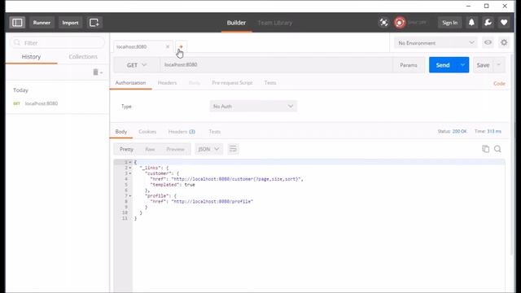
Task: Switch to the Team Library tab
Action: (x=275, y=23)
